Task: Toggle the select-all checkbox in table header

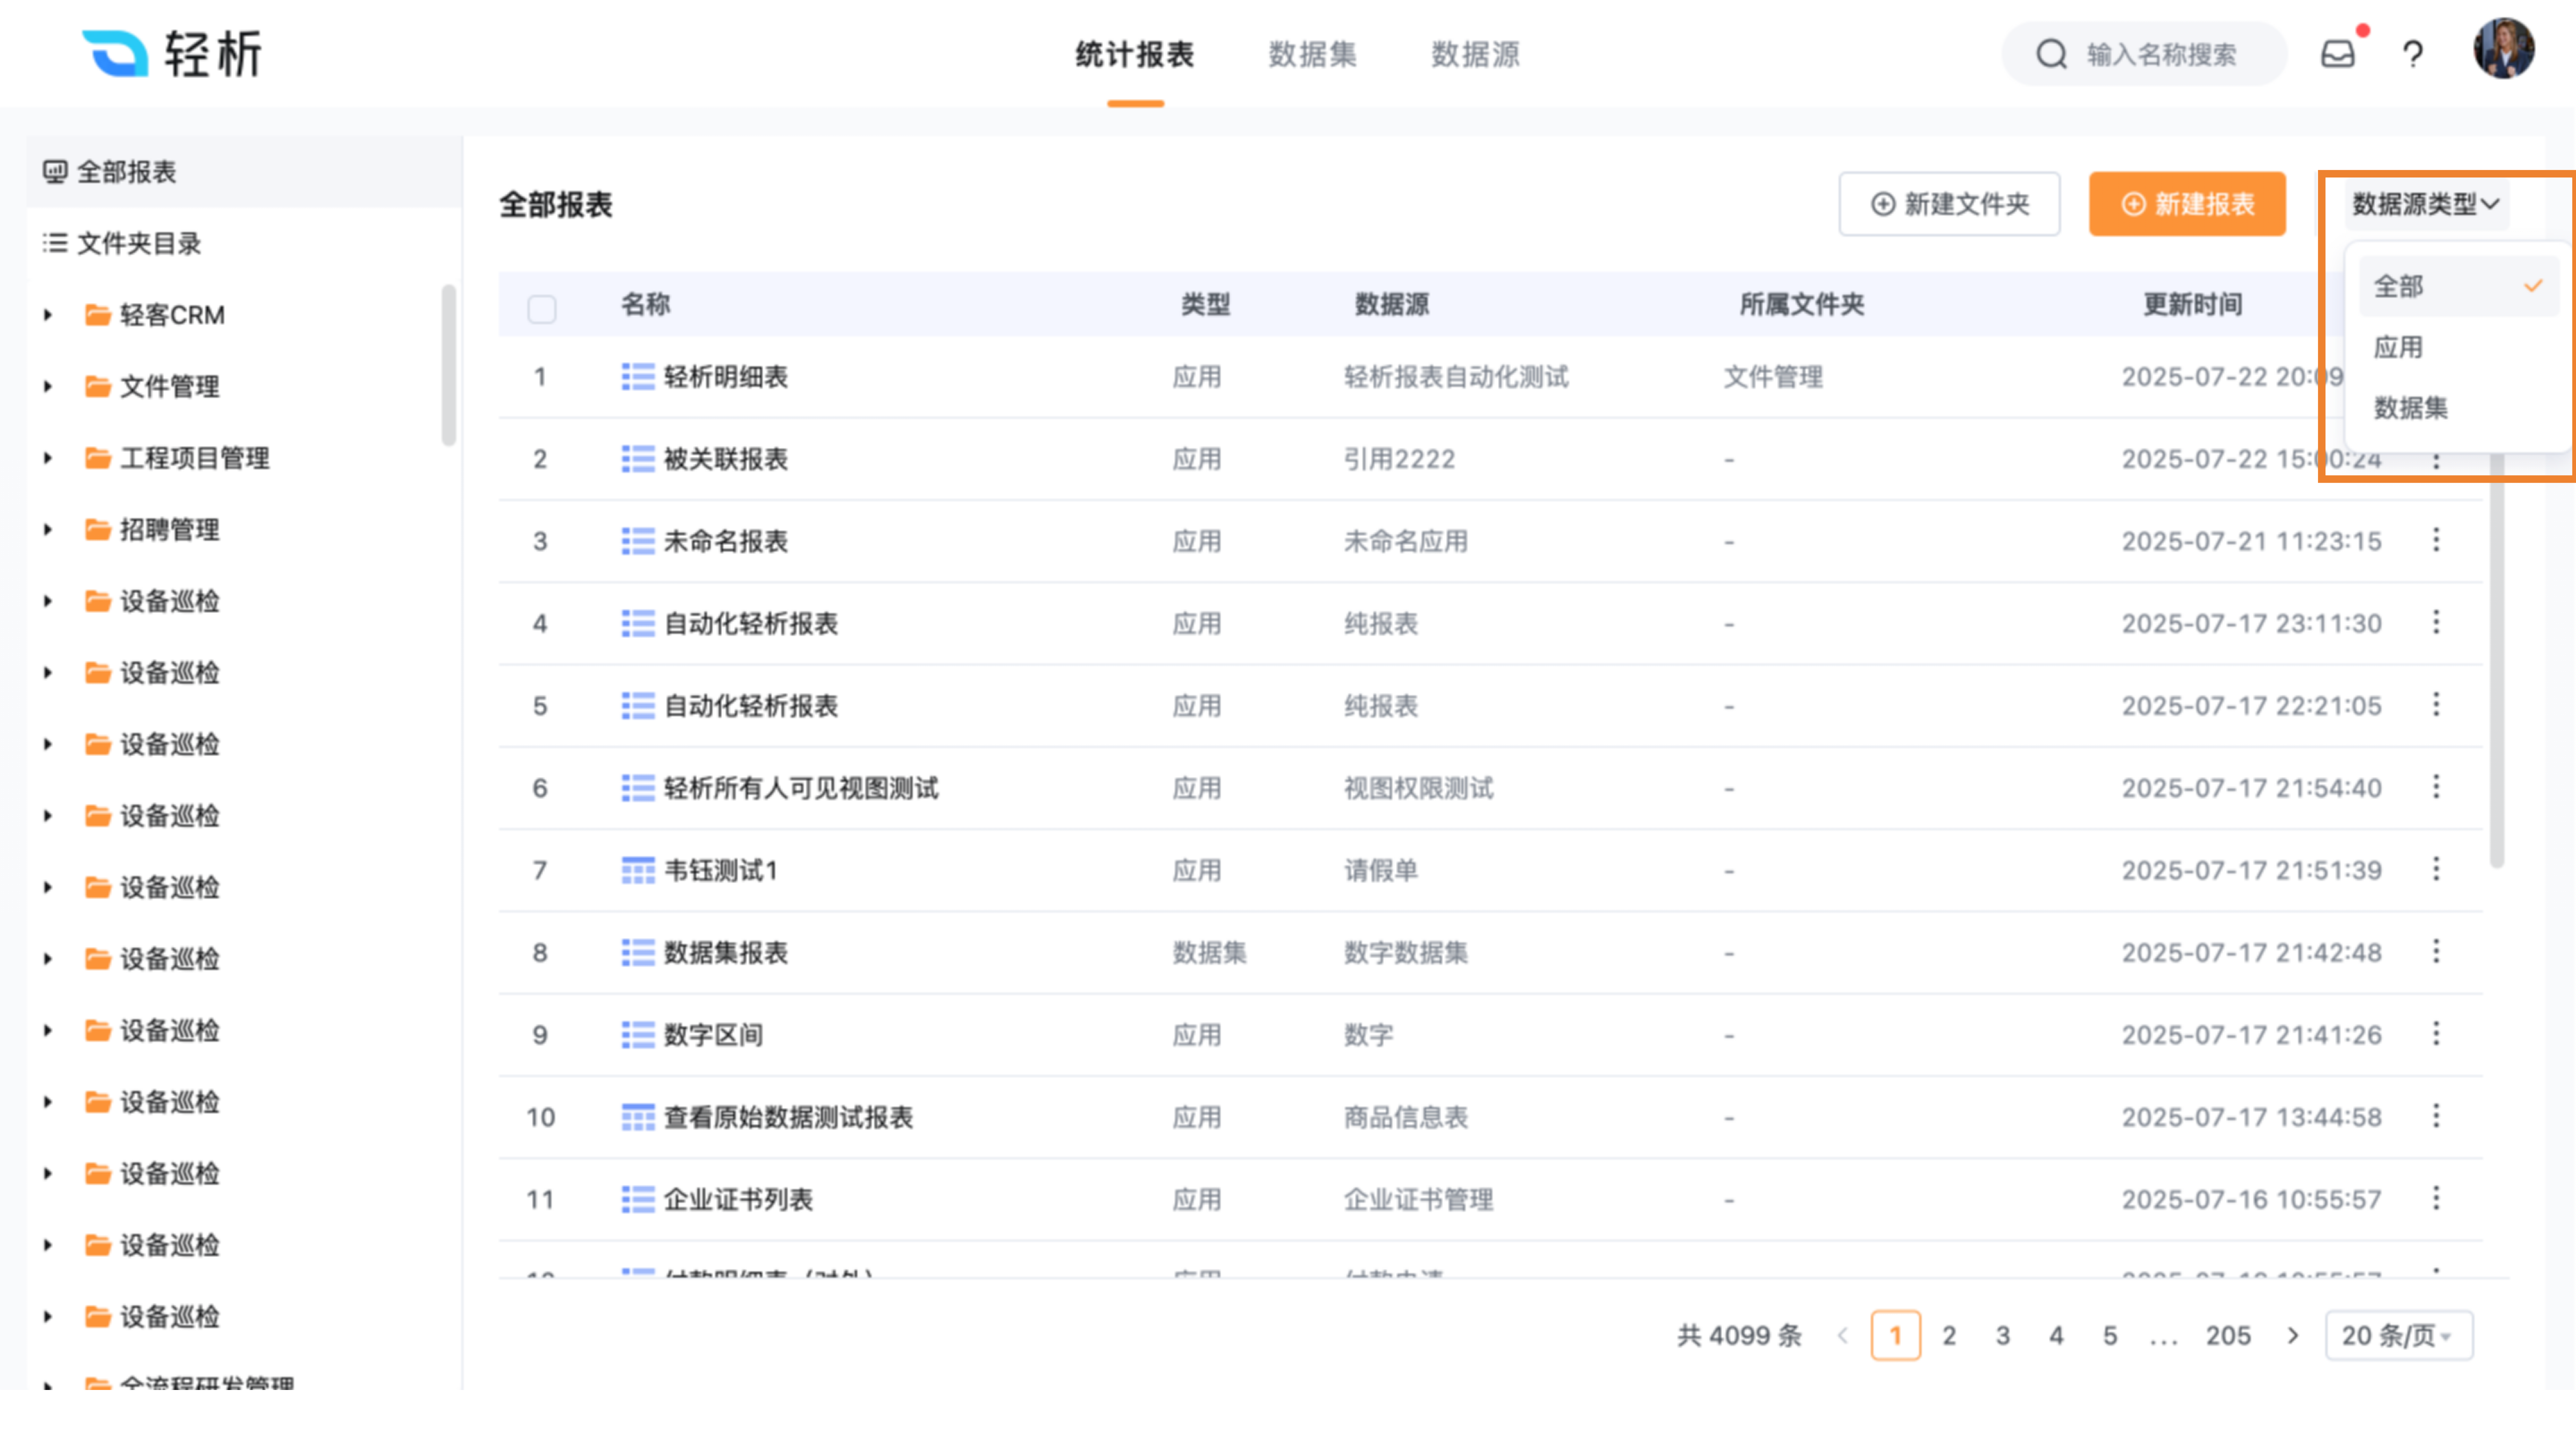Action: tap(542, 309)
